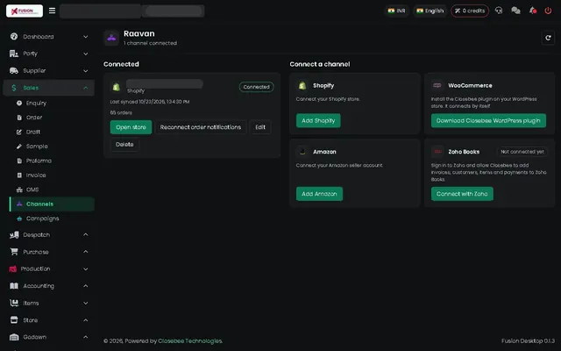
Task: Click the WooCommerce logo icon
Action: click(x=437, y=85)
